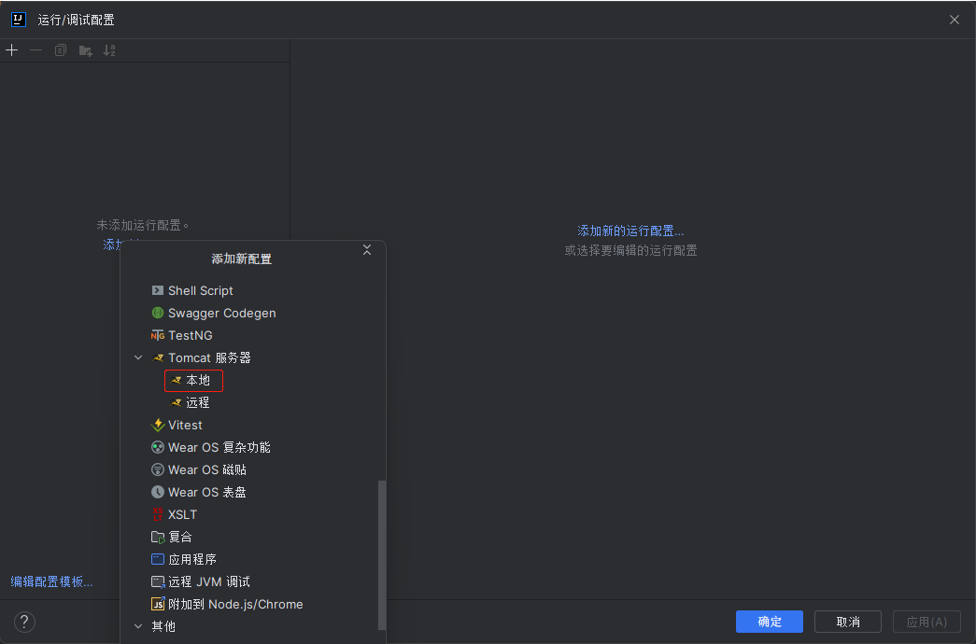Click the sort configurations alphabetically icon
Screen dimensions: 976x644
[x=109, y=50]
